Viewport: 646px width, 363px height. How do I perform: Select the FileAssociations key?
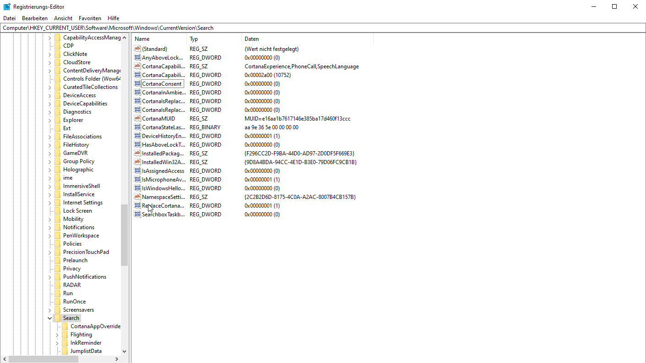click(x=82, y=137)
